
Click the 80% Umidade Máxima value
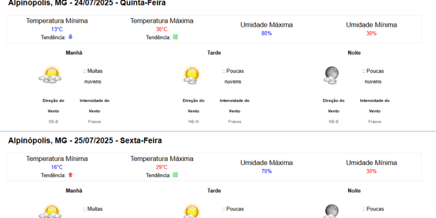pos(266,33)
